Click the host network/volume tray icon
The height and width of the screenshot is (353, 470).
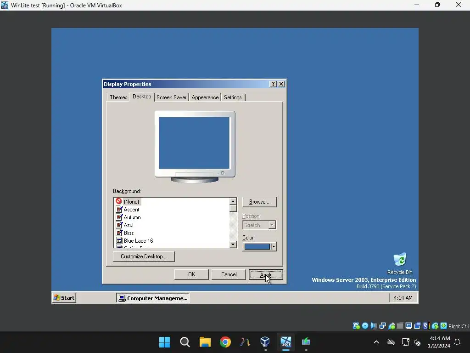click(x=411, y=342)
